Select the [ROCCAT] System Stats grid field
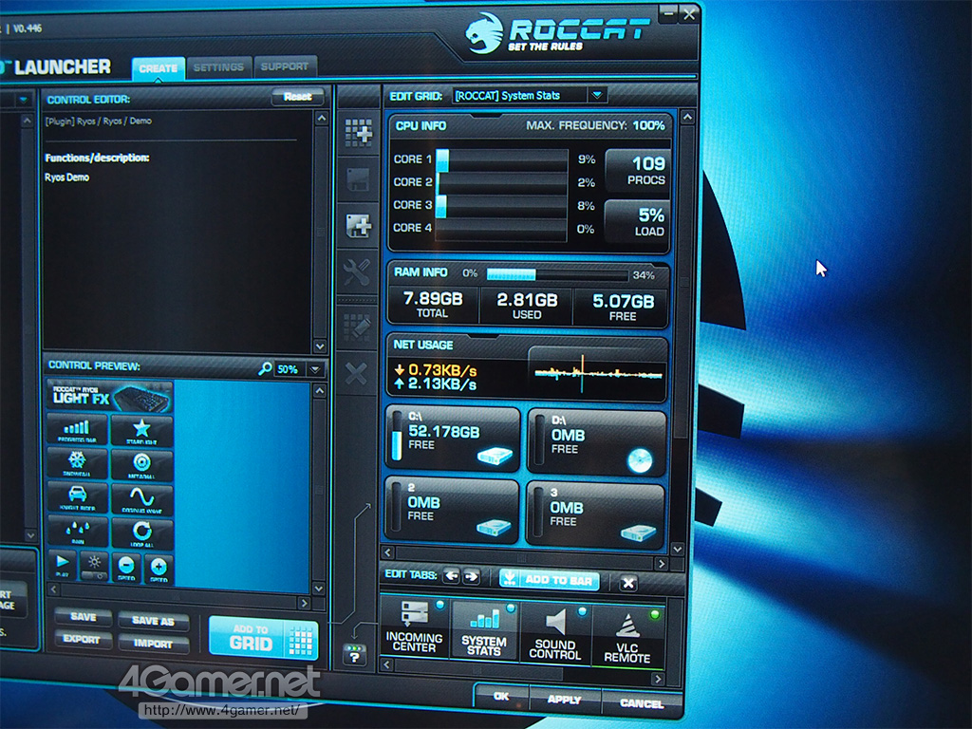This screenshot has width=972, height=729. 519,96
